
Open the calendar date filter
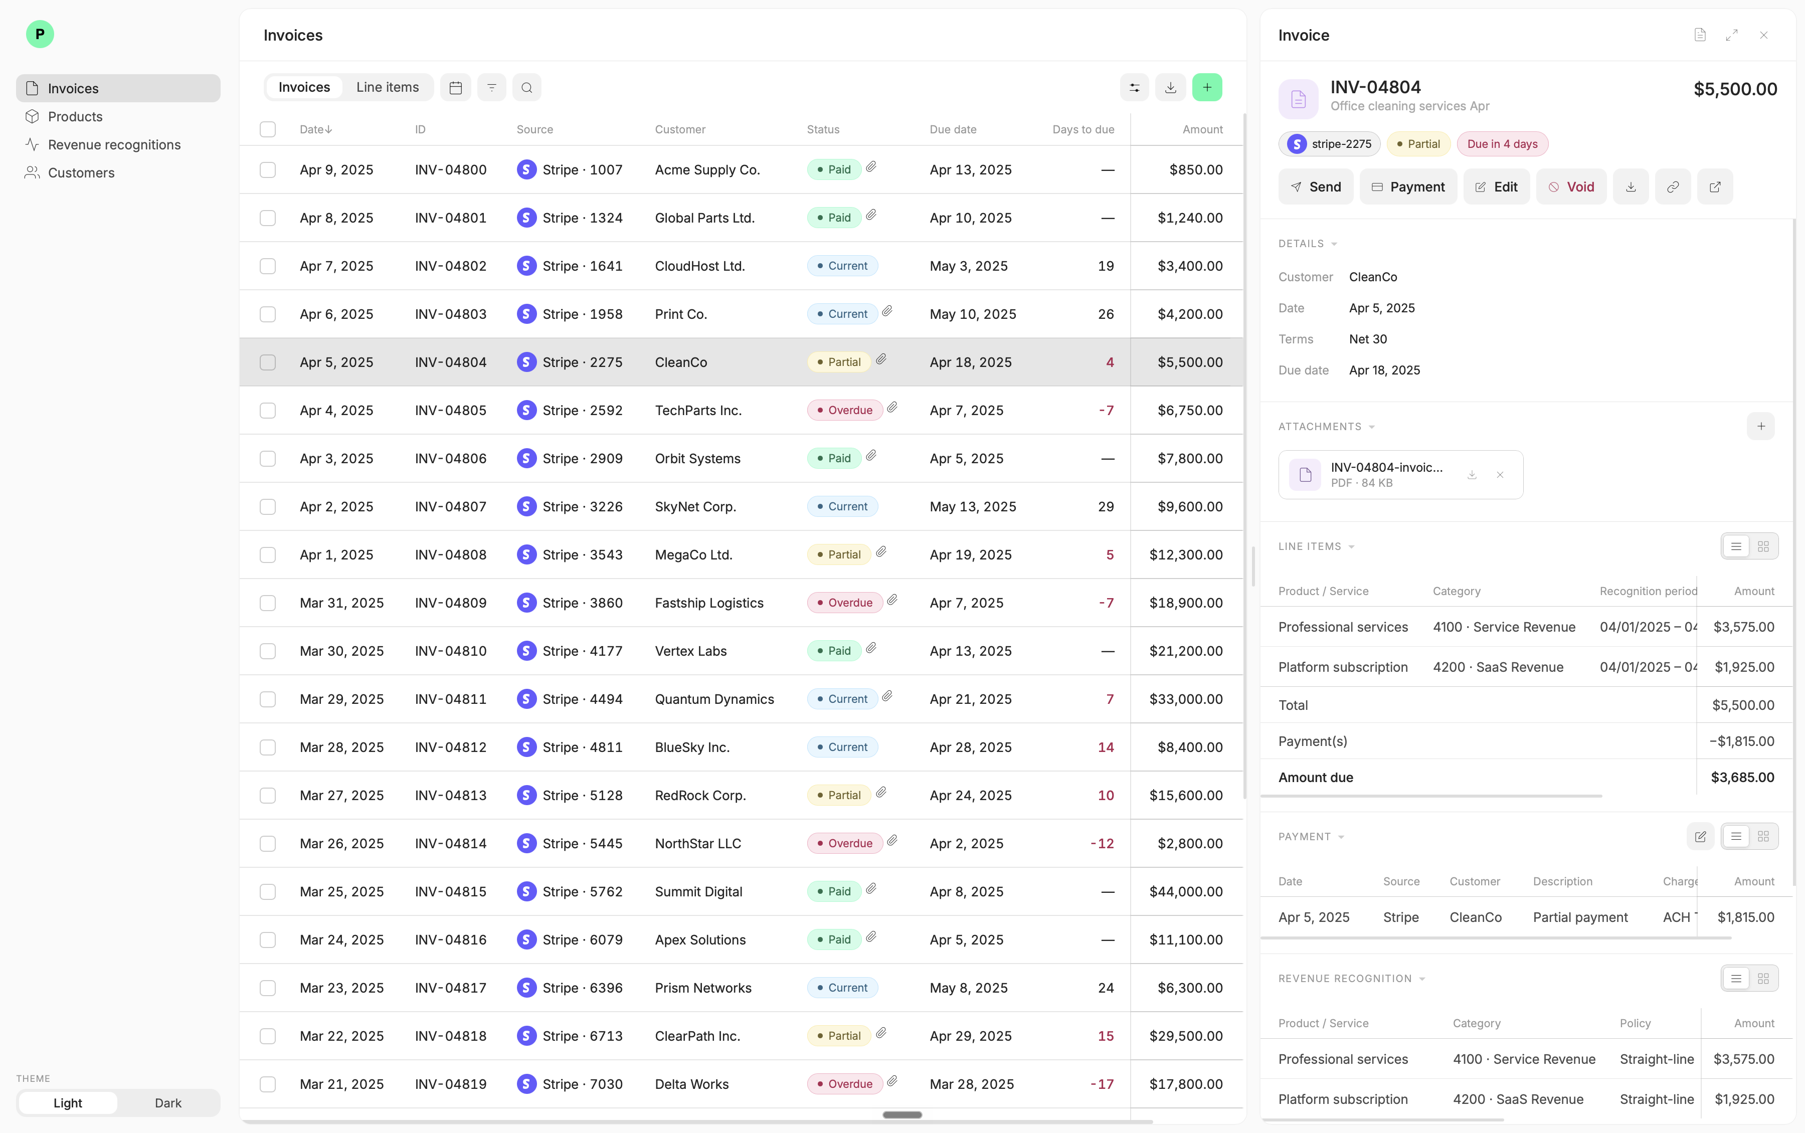456,88
